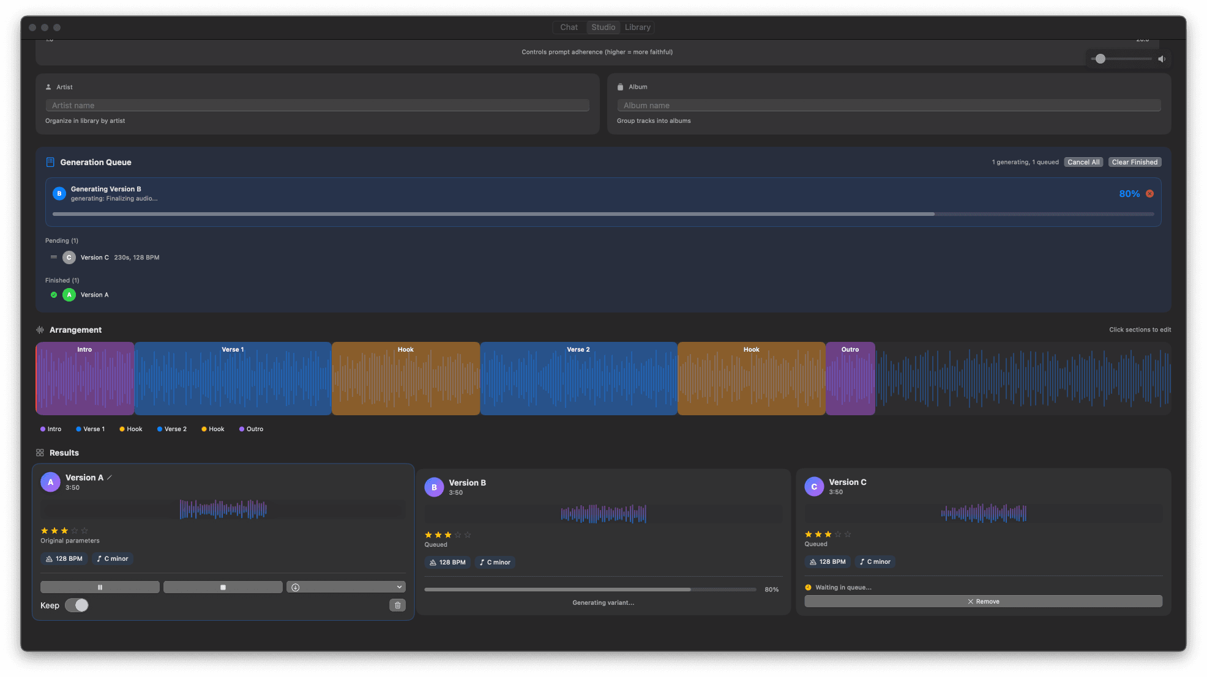This screenshot has width=1207, height=677.
Task: Click the Verse 2 legend entry
Action: pos(172,429)
